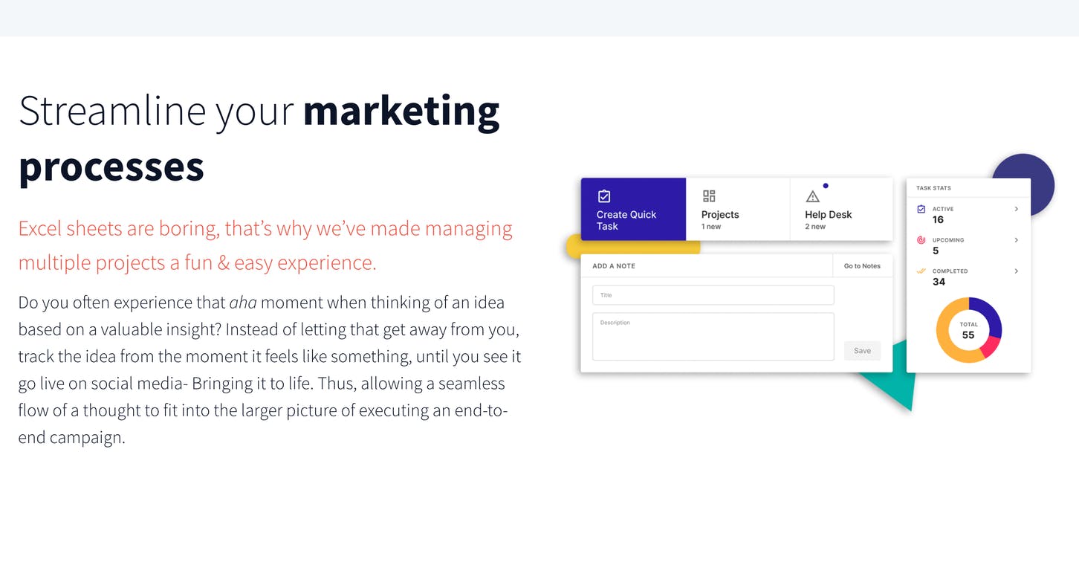Click the Upcoming target icon

click(921, 240)
